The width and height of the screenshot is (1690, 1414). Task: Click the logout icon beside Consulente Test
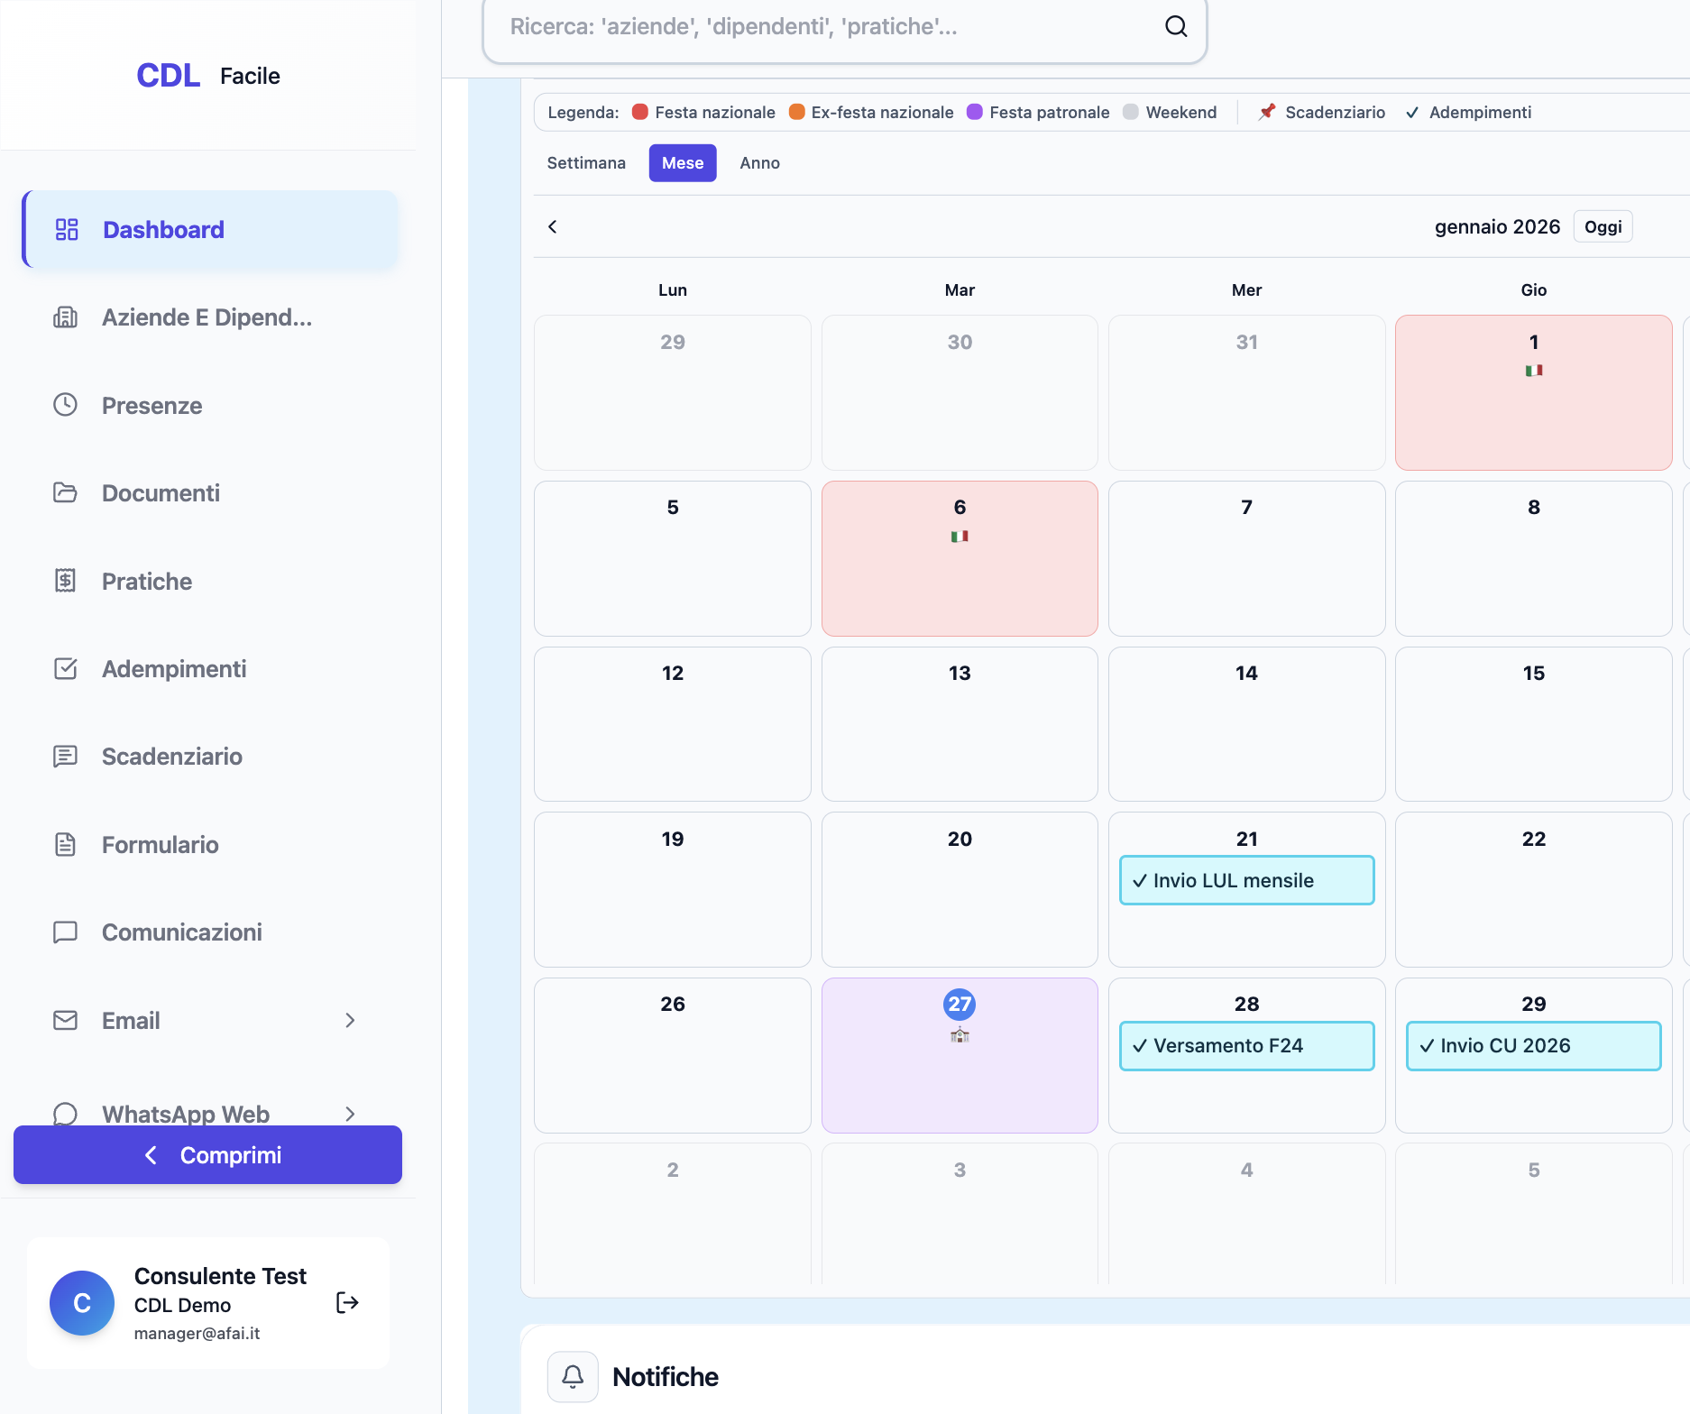(347, 1302)
